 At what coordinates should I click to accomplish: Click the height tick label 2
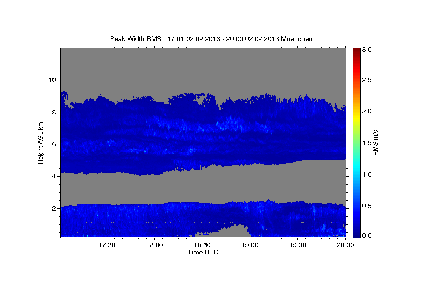(x=54, y=208)
